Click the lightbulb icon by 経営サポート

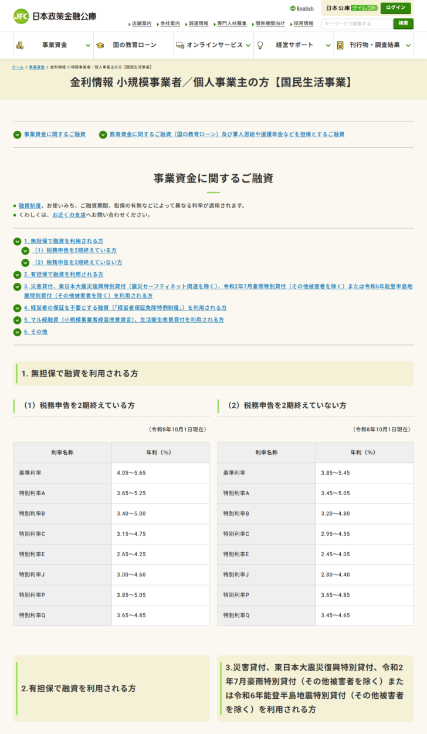click(x=260, y=45)
